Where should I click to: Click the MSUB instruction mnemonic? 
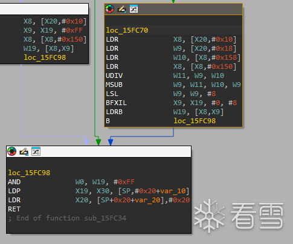[x=114, y=85]
